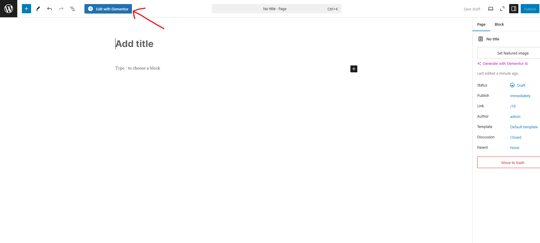Click the Discussion label
Screen dimensions: 540x243
(486, 137)
